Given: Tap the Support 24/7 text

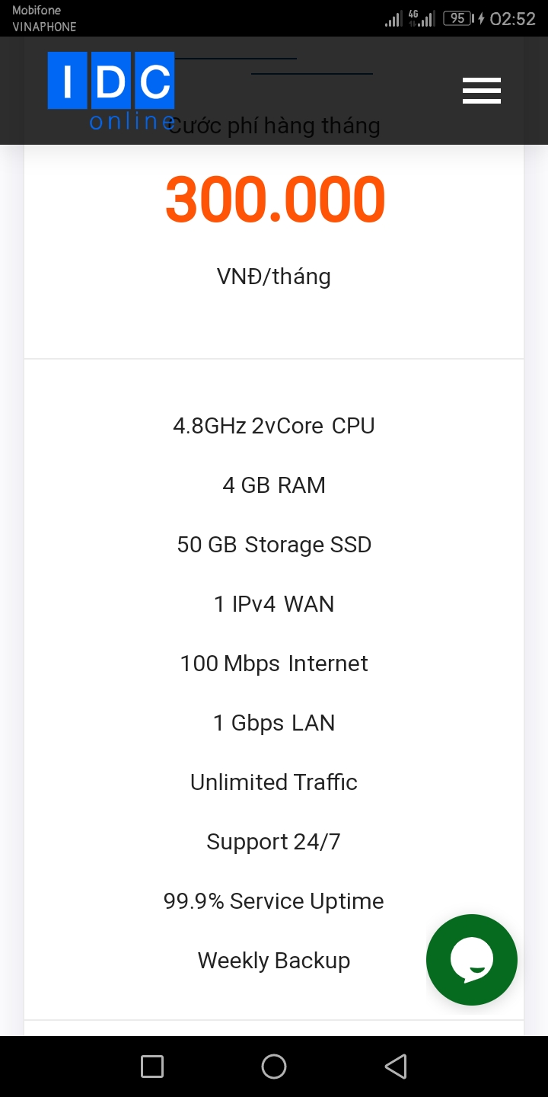Looking at the screenshot, I should [274, 842].
